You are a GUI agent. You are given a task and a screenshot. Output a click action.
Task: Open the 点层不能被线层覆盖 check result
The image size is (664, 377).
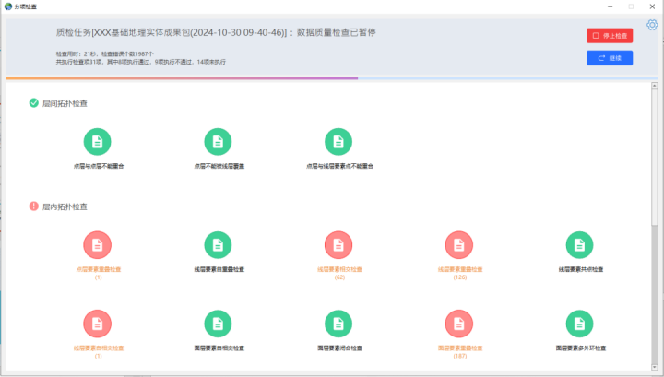coord(219,141)
